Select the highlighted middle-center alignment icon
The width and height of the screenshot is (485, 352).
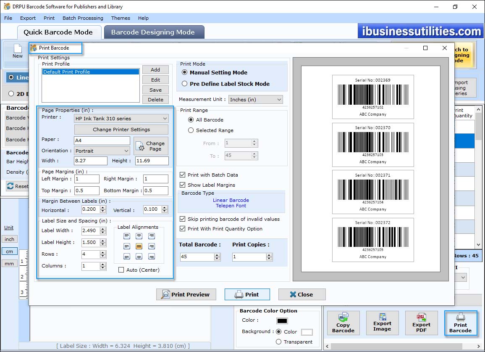[x=139, y=246]
